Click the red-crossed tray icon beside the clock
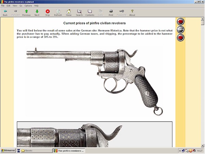The image size is (205, 154). [194, 151]
